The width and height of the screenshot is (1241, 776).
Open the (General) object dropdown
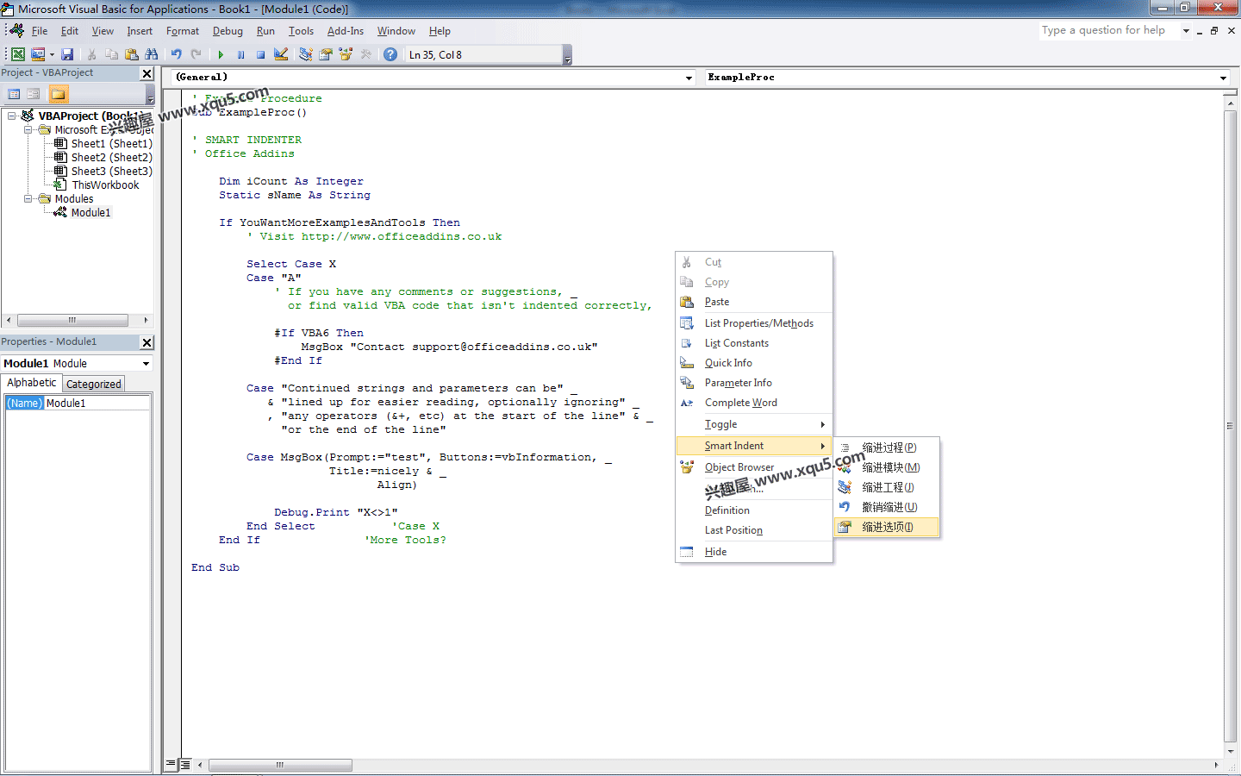pos(689,78)
